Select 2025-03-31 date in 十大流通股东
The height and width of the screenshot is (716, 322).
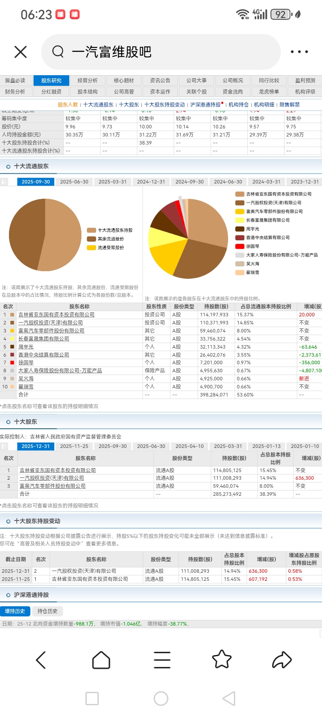[113, 182]
